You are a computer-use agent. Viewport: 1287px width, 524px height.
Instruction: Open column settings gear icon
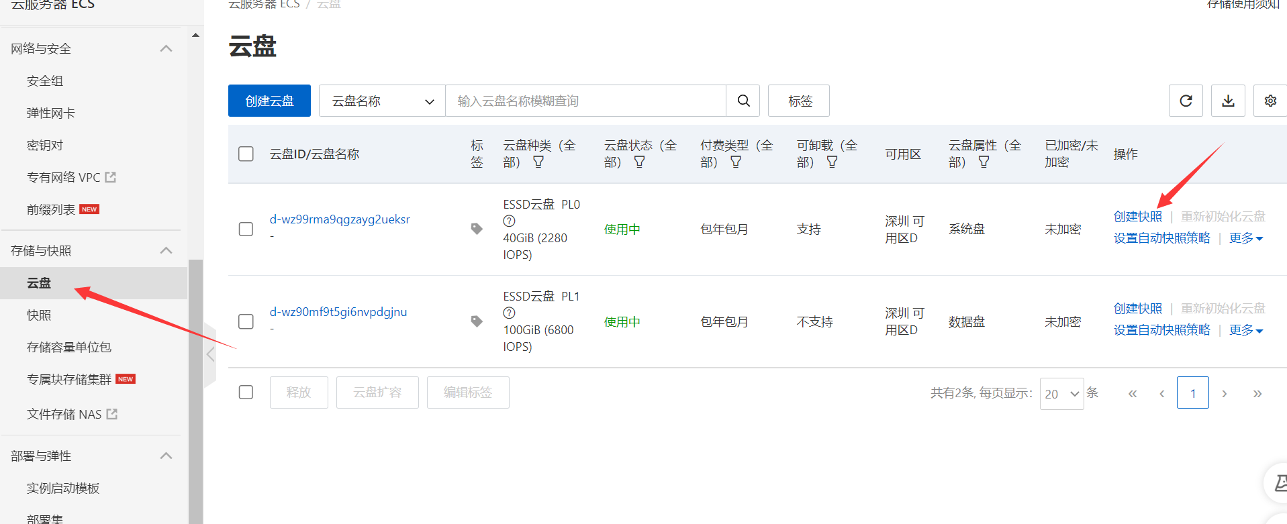[1270, 101]
